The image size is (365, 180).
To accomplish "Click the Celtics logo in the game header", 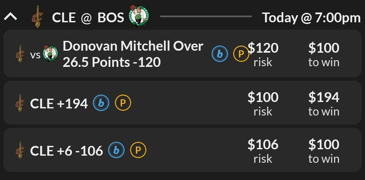I will [x=139, y=17].
